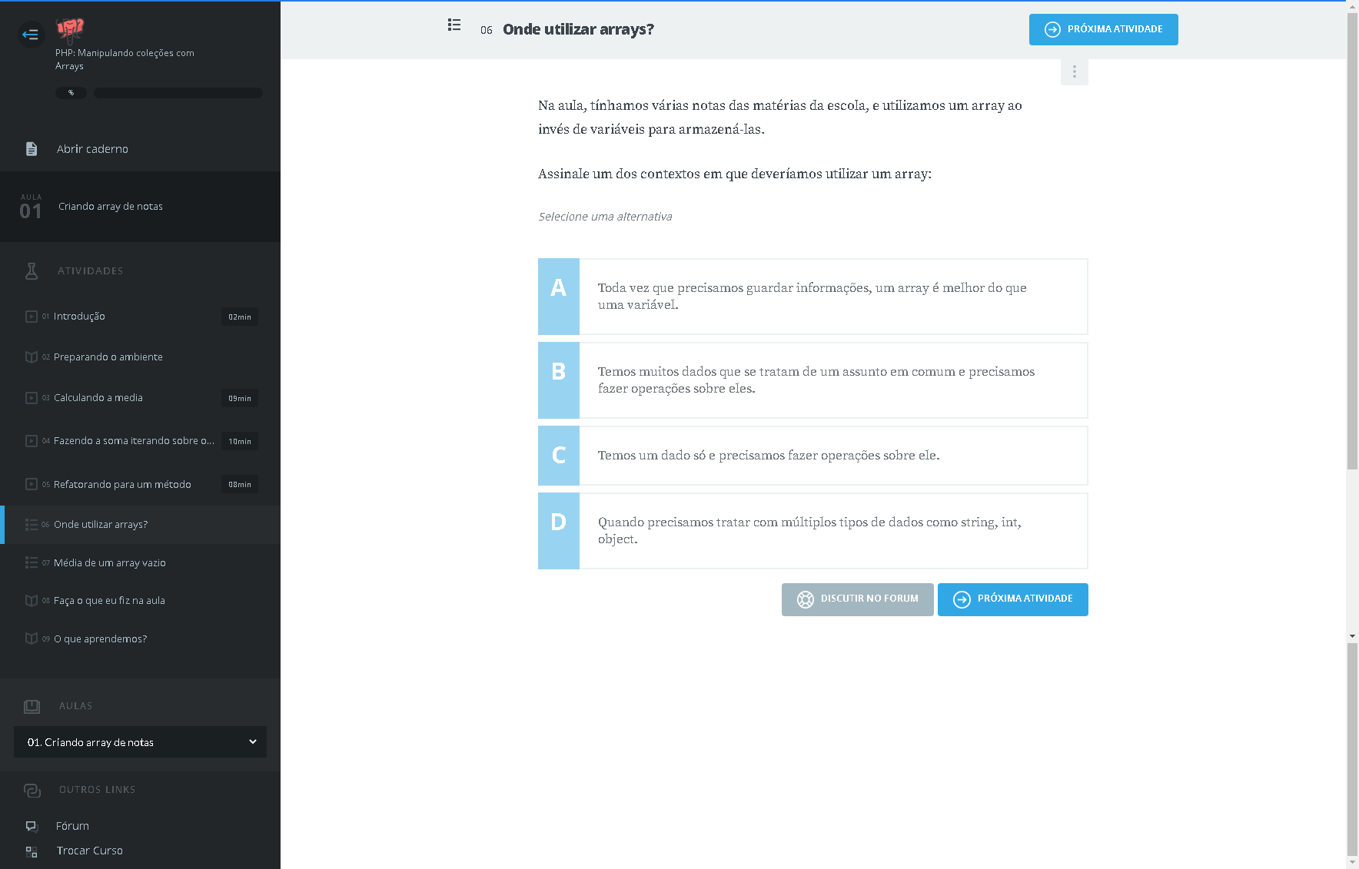Select alternative C answer option

point(812,456)
